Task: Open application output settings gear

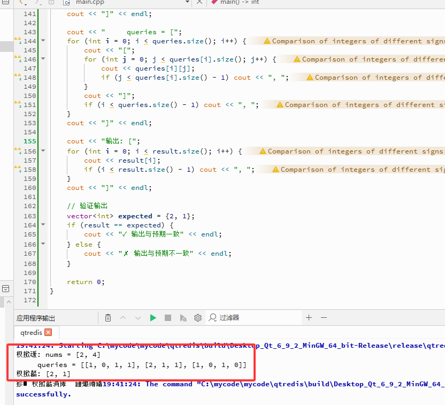Action: (x=198, y=318)
